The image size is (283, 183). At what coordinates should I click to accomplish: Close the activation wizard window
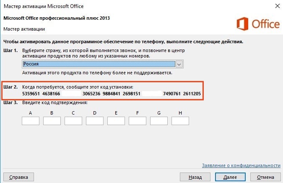[x=278, y=6]
